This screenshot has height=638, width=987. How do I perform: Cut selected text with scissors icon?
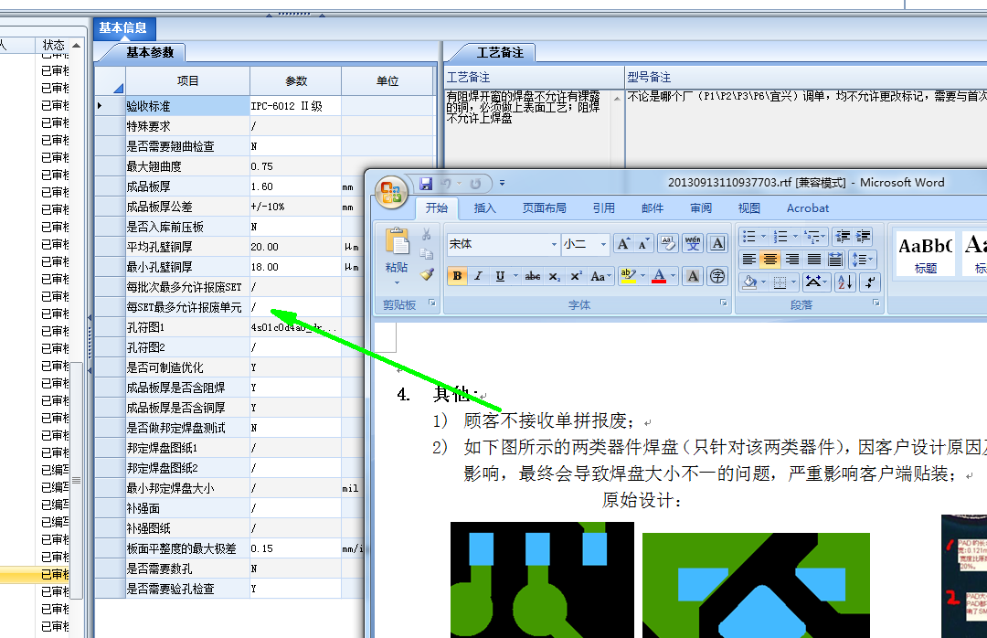[x=426, y=235]
